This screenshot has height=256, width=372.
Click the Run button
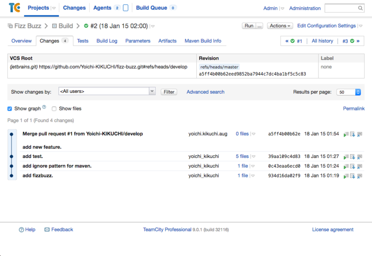pos(249,26)
